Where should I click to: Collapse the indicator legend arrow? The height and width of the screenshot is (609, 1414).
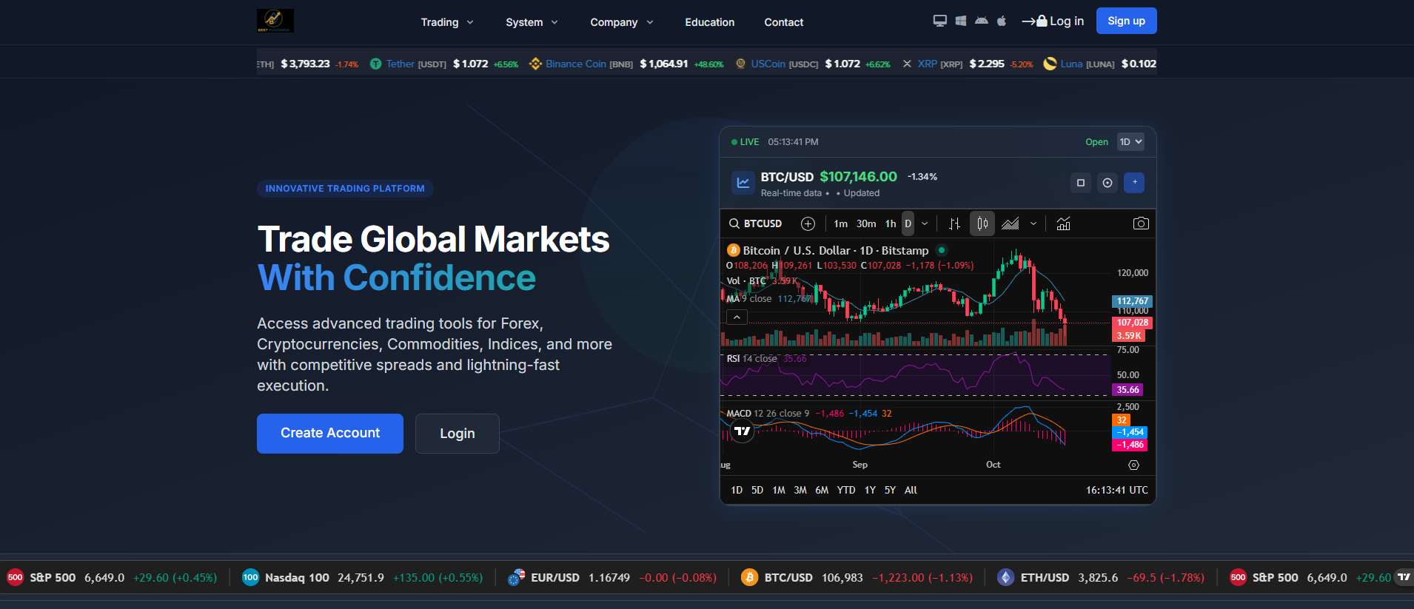737,317
